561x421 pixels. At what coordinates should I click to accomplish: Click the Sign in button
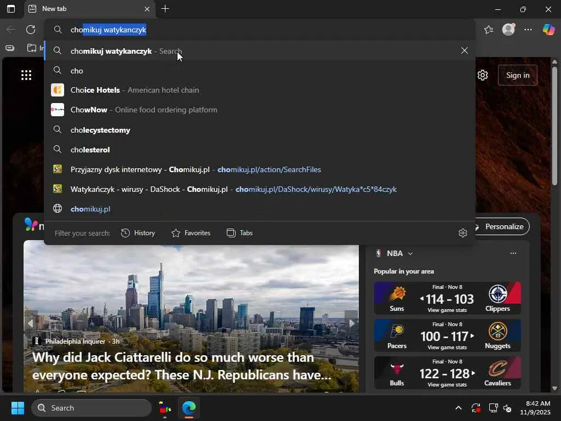(x=517, y=75)
